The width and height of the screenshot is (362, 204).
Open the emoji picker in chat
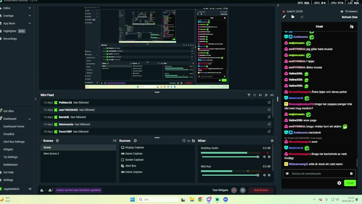(351, 174)
